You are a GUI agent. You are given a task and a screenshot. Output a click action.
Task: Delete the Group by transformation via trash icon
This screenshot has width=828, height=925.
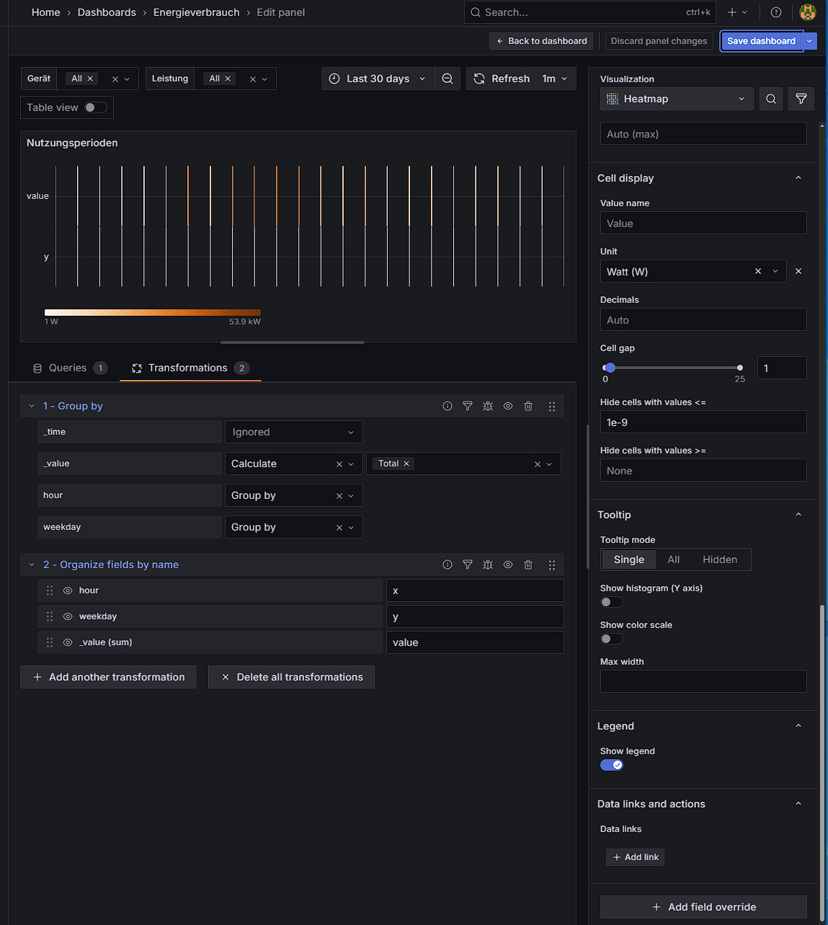[528, 406]
